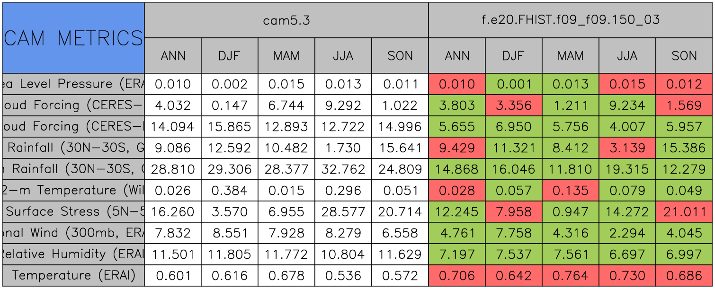Click the white cell showing 32.762
715x289 pixels.
click(x=343, y=169)
